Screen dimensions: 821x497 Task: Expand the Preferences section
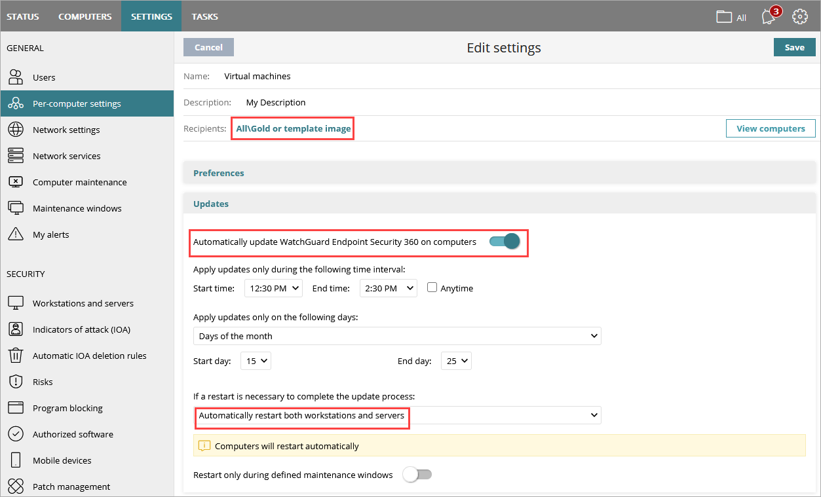click(499, 173)
